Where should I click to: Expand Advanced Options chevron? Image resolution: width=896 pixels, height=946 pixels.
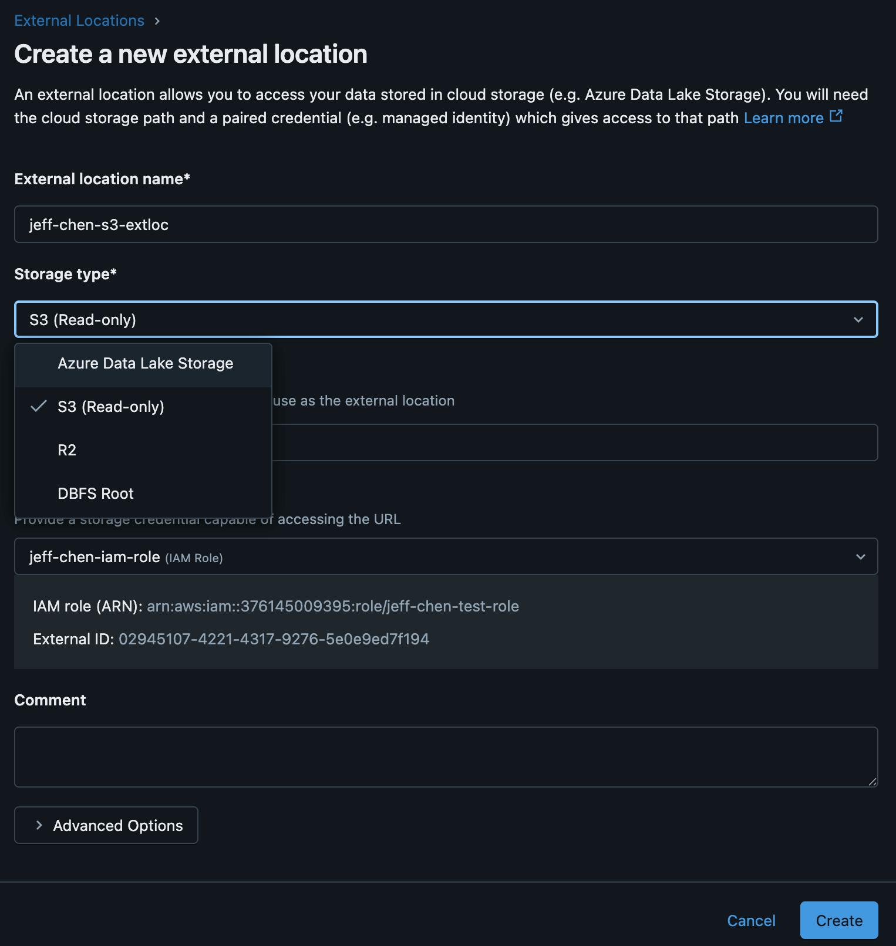pyautogui.click(x=39, y=825)
